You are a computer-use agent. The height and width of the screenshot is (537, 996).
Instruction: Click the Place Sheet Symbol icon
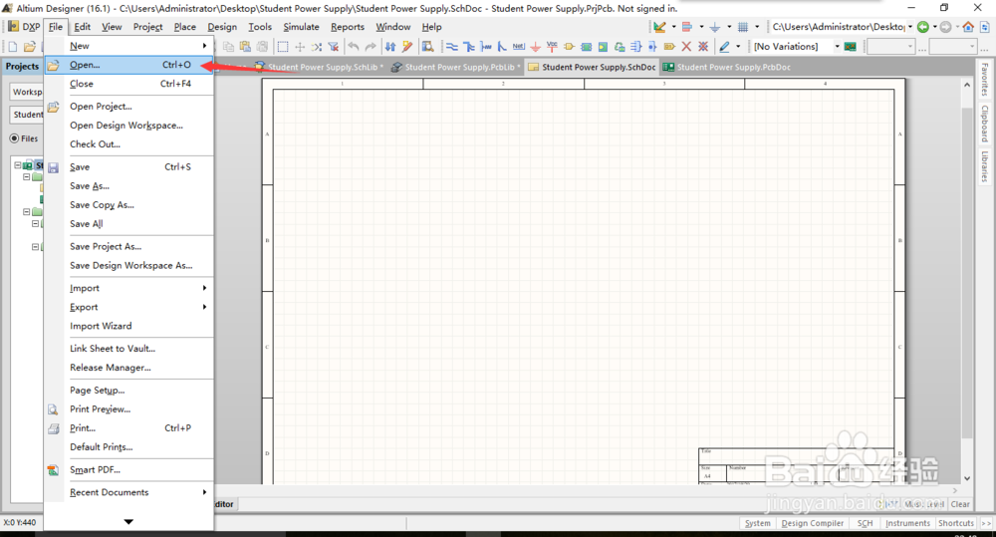[x=587, y=47]
